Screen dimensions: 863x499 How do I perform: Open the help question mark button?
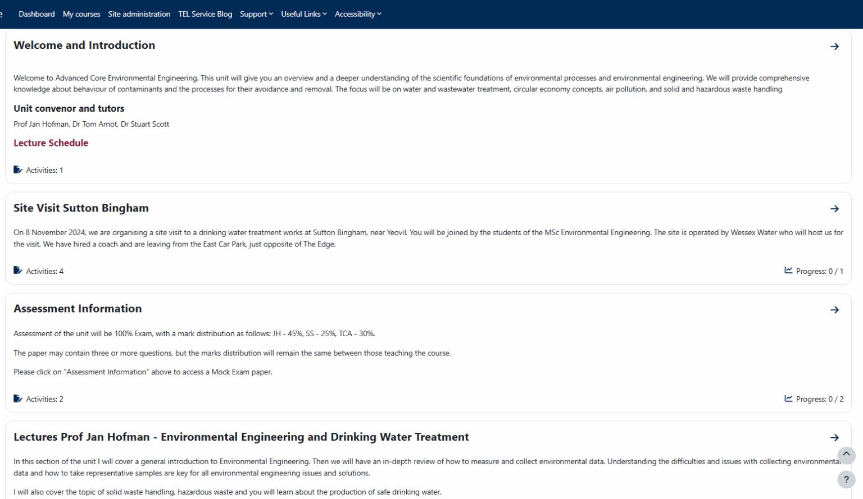[x=846, y=479]
